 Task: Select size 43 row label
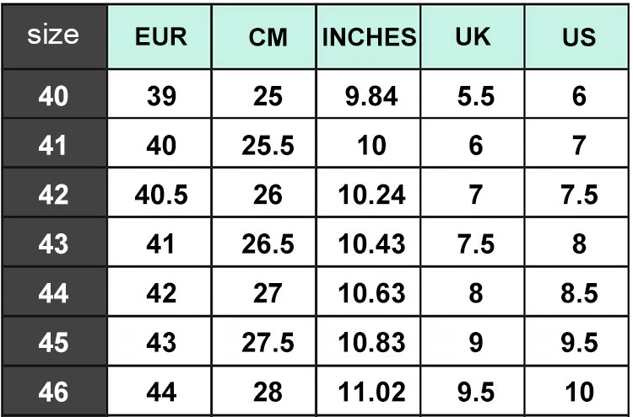[53, 244]
